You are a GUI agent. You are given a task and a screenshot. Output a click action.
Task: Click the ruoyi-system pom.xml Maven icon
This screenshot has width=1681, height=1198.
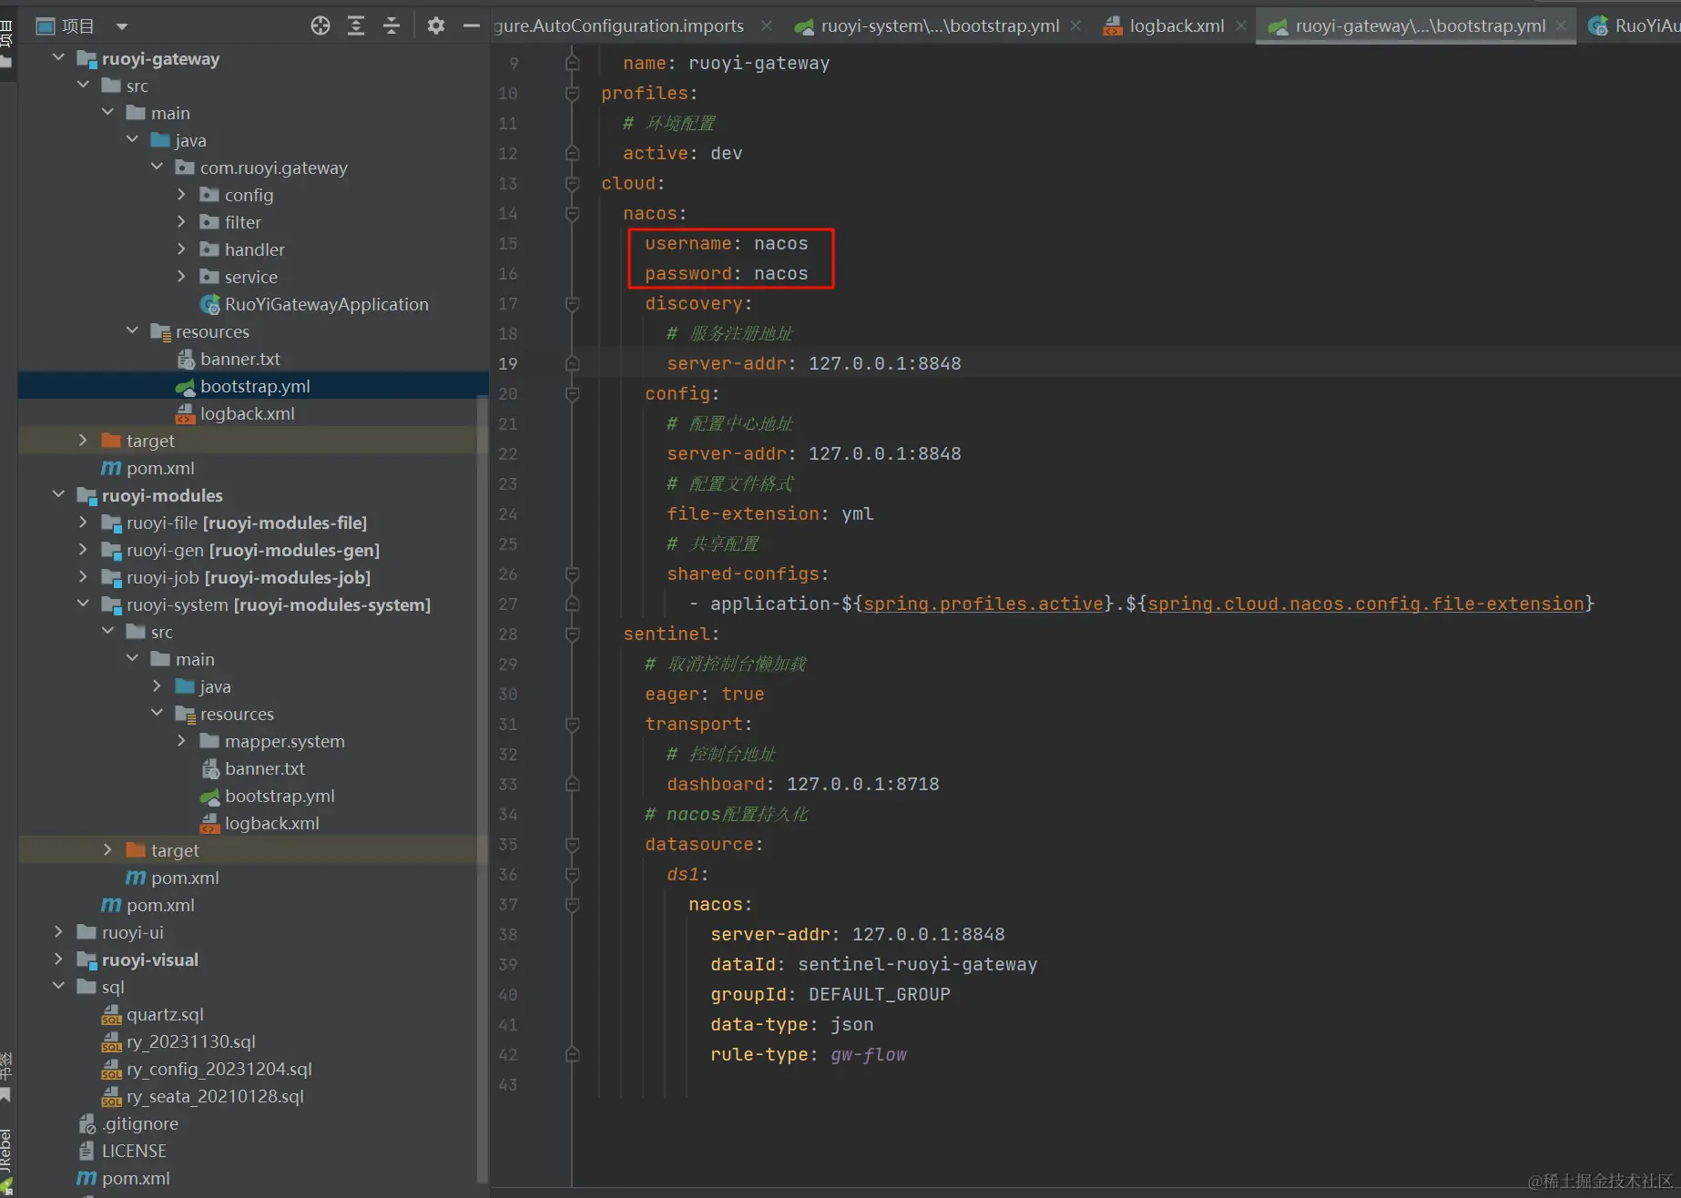click(x=136, y=878)
